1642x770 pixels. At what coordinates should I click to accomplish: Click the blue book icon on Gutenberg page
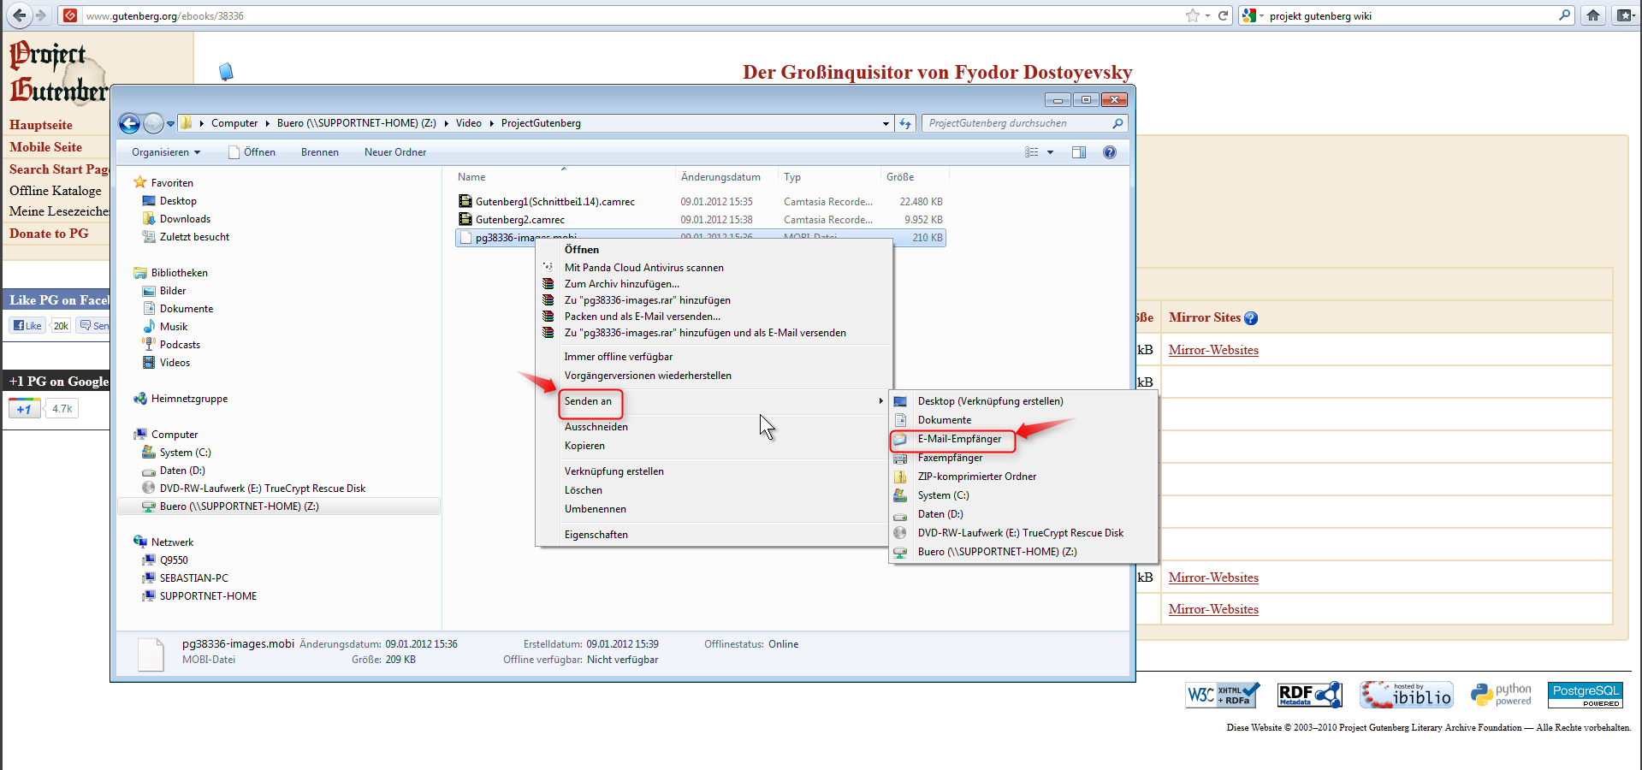(x=226, y=72)
